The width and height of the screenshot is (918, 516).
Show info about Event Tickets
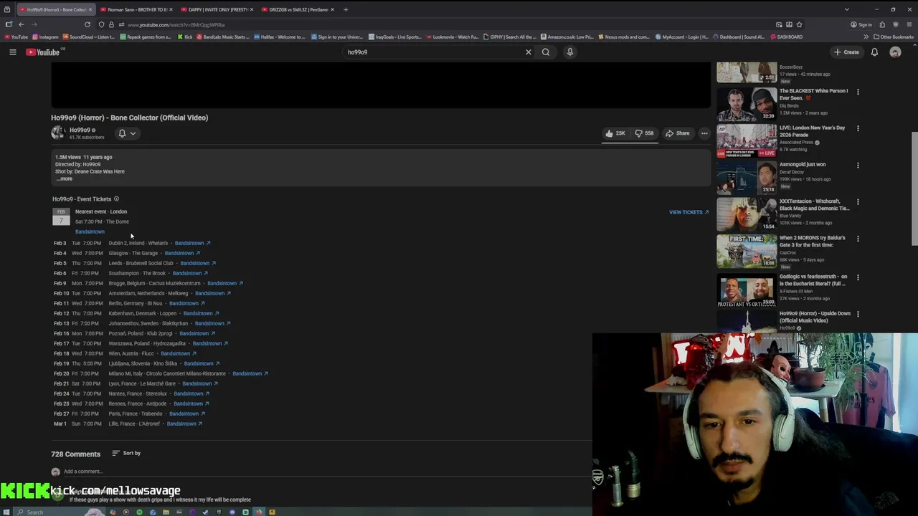[x=116, y=199]
